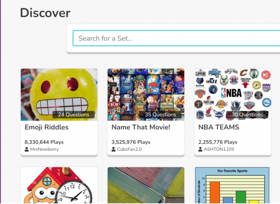The width and height of the screenshot is (280, 204).
Task: Click the user icon beside MrsNewberry
Action: click(27, 149)
